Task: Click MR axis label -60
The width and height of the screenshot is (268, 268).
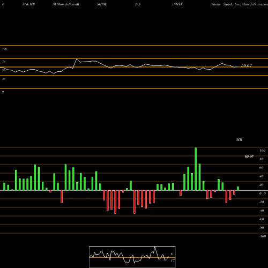Action: [262, 219]
